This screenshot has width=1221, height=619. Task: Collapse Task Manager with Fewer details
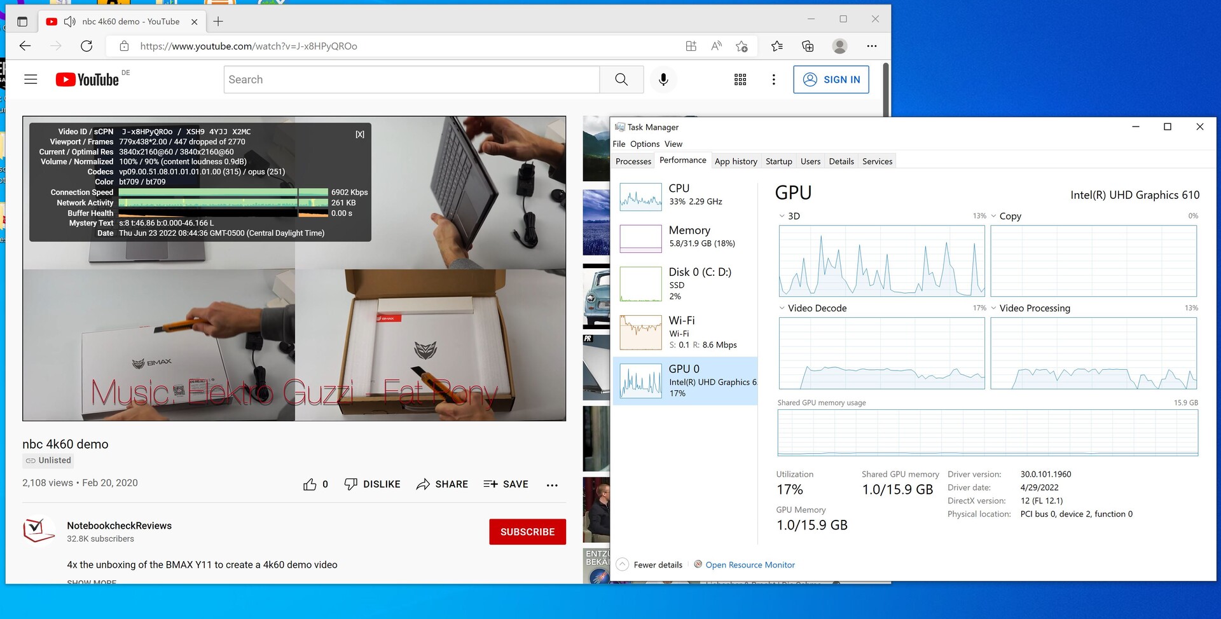coord(649,564)
